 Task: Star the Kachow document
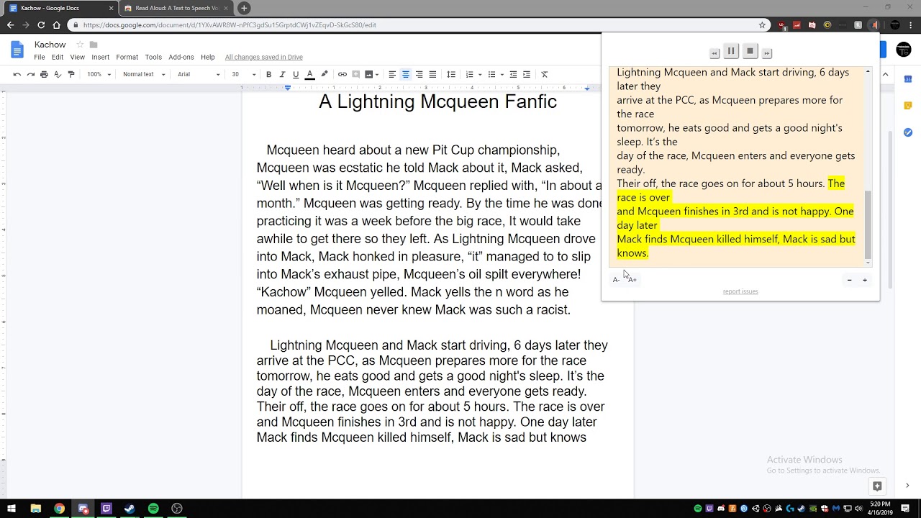(x=80, y=45)
